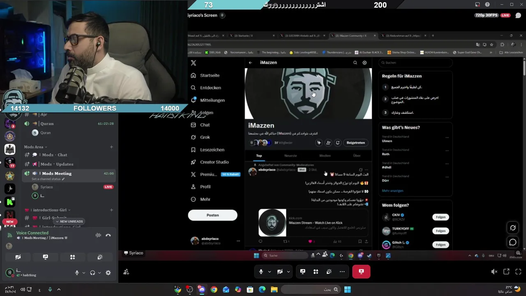Screen dimensions: 526x296
Task: Deafen with the headphones icon
Action: pyautogui.click(x=92, y=273)
